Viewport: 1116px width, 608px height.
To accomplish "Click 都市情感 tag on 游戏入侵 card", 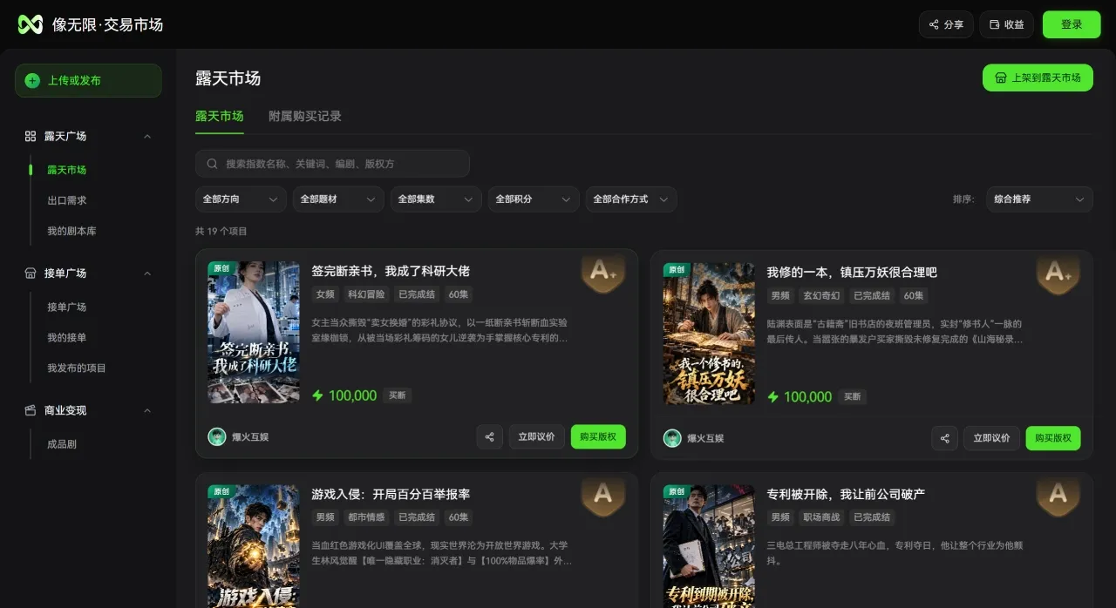I will pyautogui.click(x=366, y=517).
